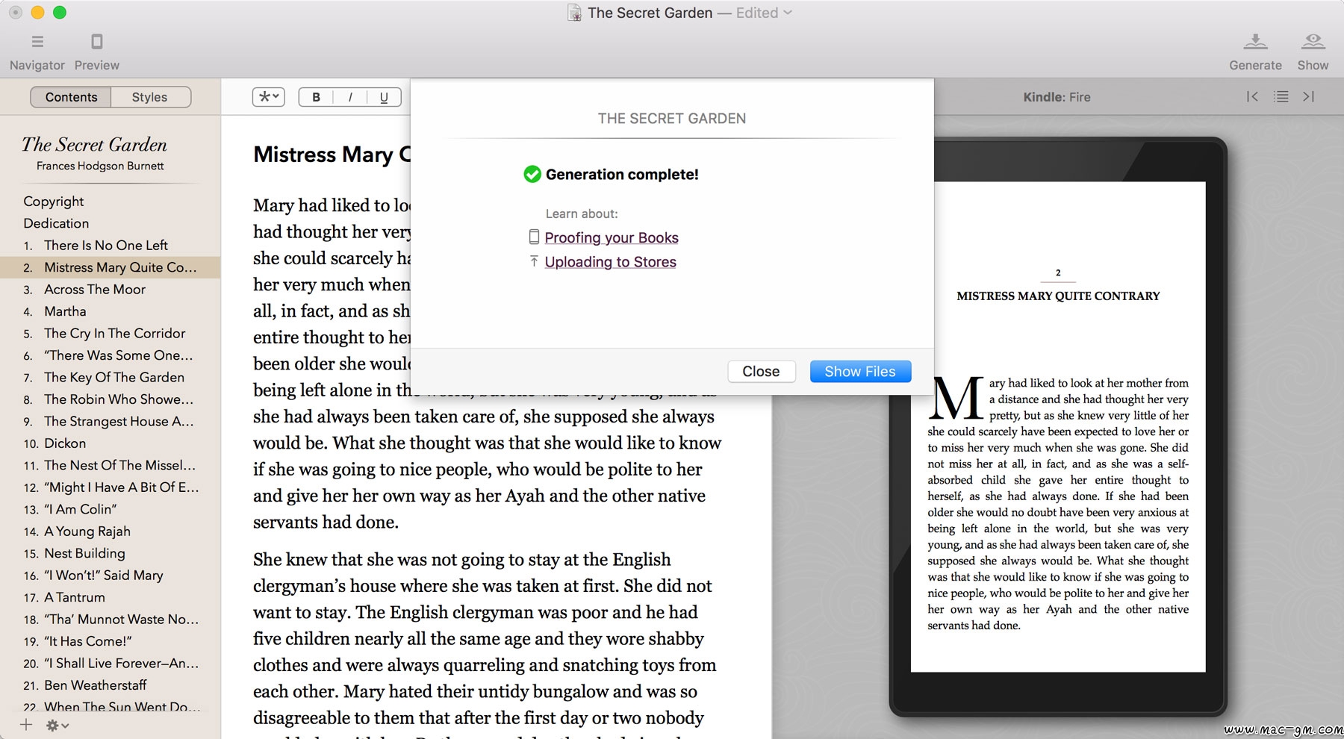Jump to last page in preview
Viewport: 1344px width, 739px height.
pyautogui.click(x=1308, y=96)
